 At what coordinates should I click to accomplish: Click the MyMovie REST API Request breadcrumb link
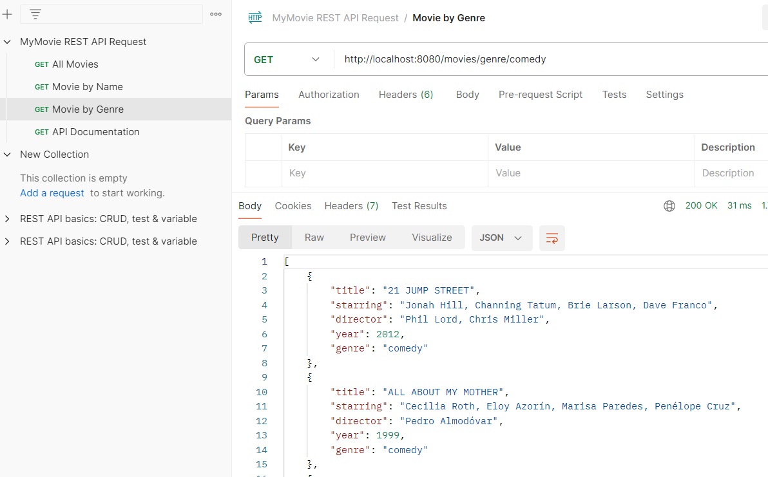pos(335,18)
